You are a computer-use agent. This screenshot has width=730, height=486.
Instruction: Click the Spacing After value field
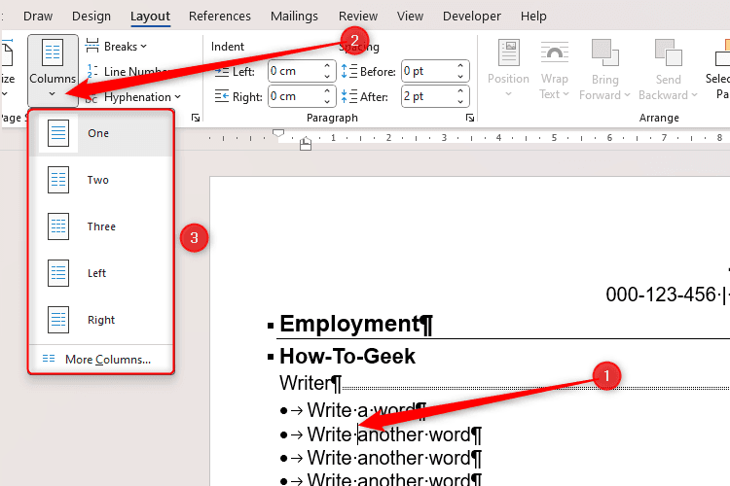point(434,96)
